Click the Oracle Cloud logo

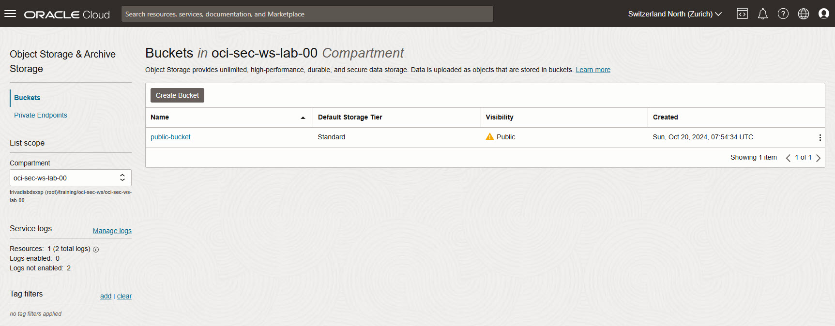(x=67, y=15)
